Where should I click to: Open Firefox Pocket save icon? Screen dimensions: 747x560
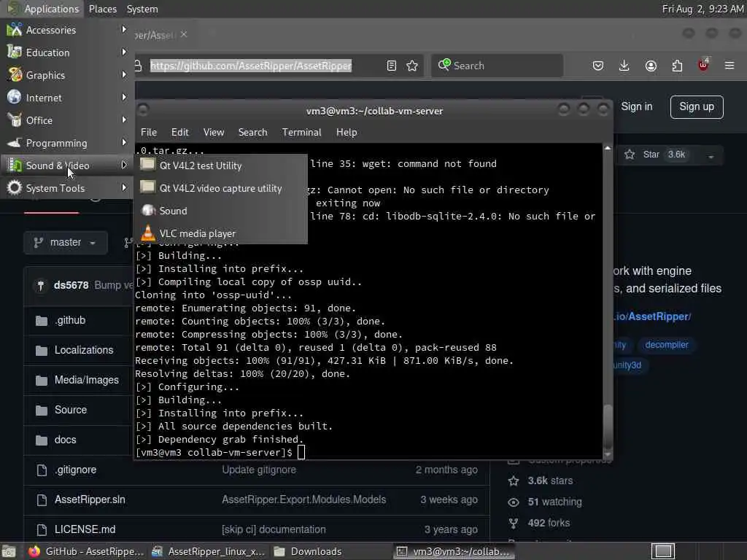[598, 66]
